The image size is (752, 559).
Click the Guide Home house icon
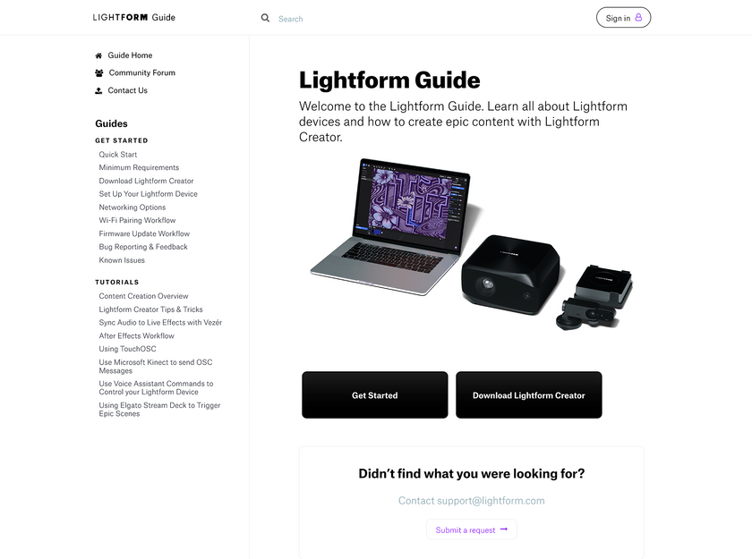(98, 55)
